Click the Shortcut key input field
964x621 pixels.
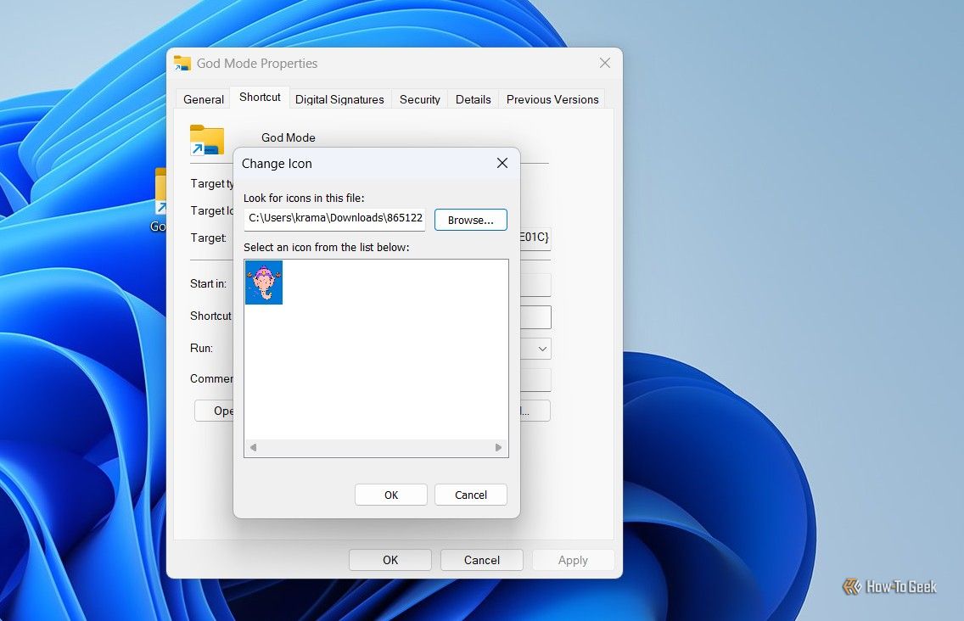[535, 317]
